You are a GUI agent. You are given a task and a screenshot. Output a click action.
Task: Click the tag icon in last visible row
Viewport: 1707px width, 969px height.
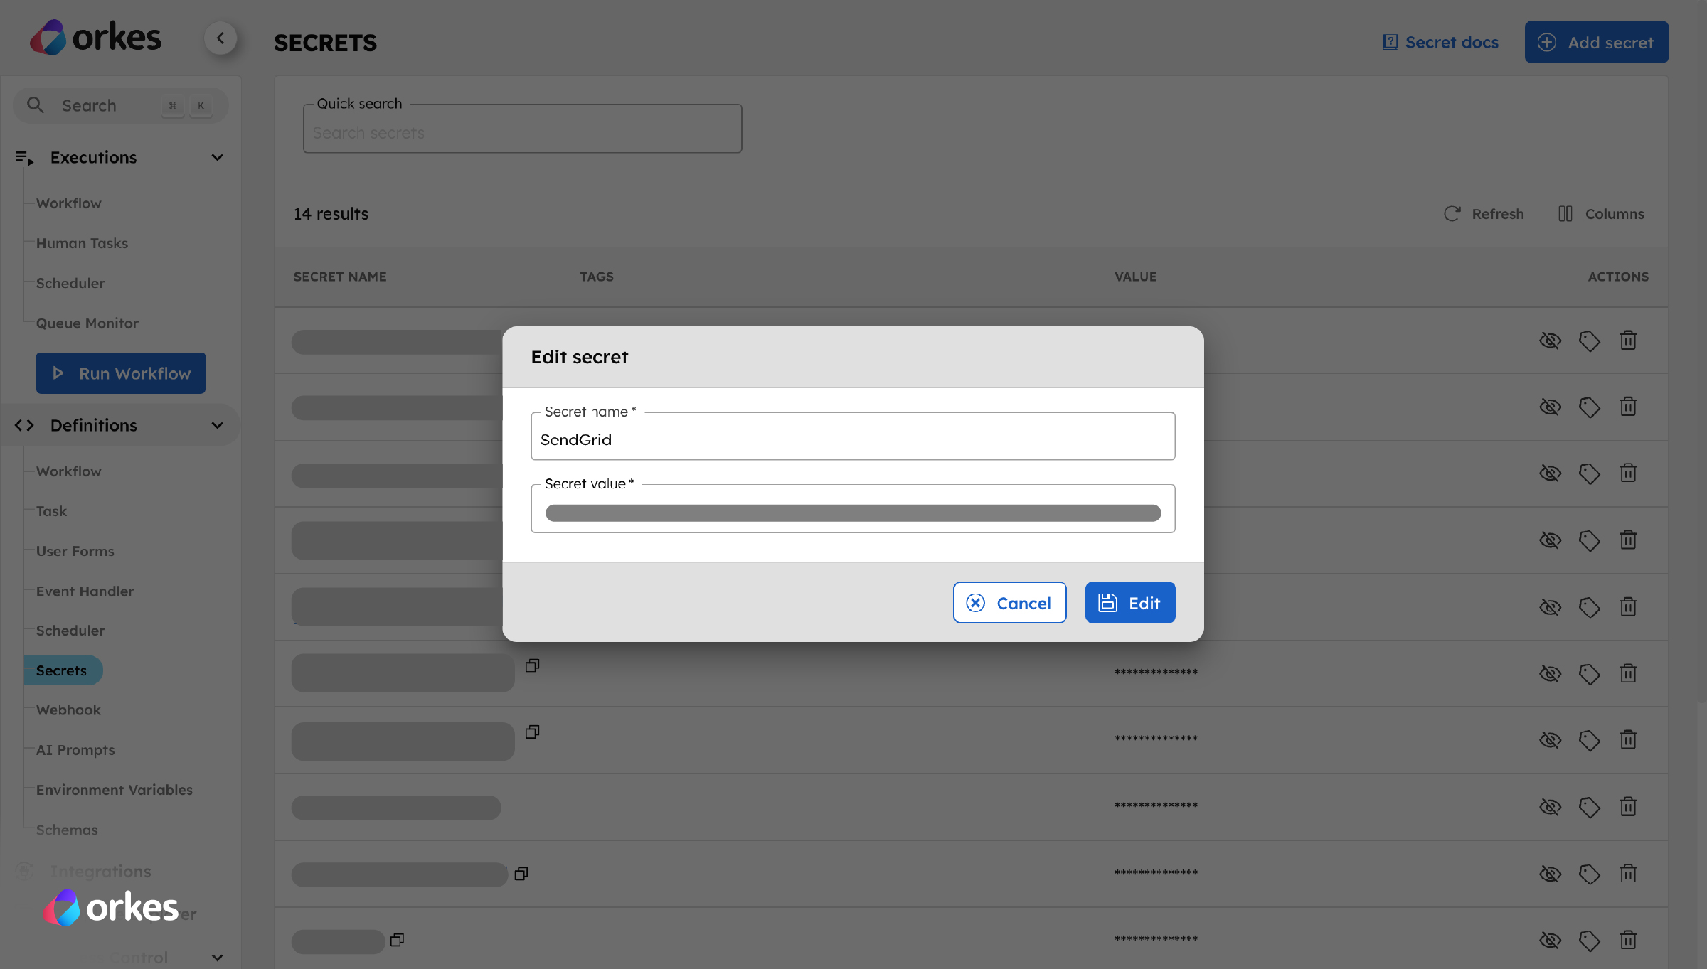pyautogui.click(x=1589, y=941)
